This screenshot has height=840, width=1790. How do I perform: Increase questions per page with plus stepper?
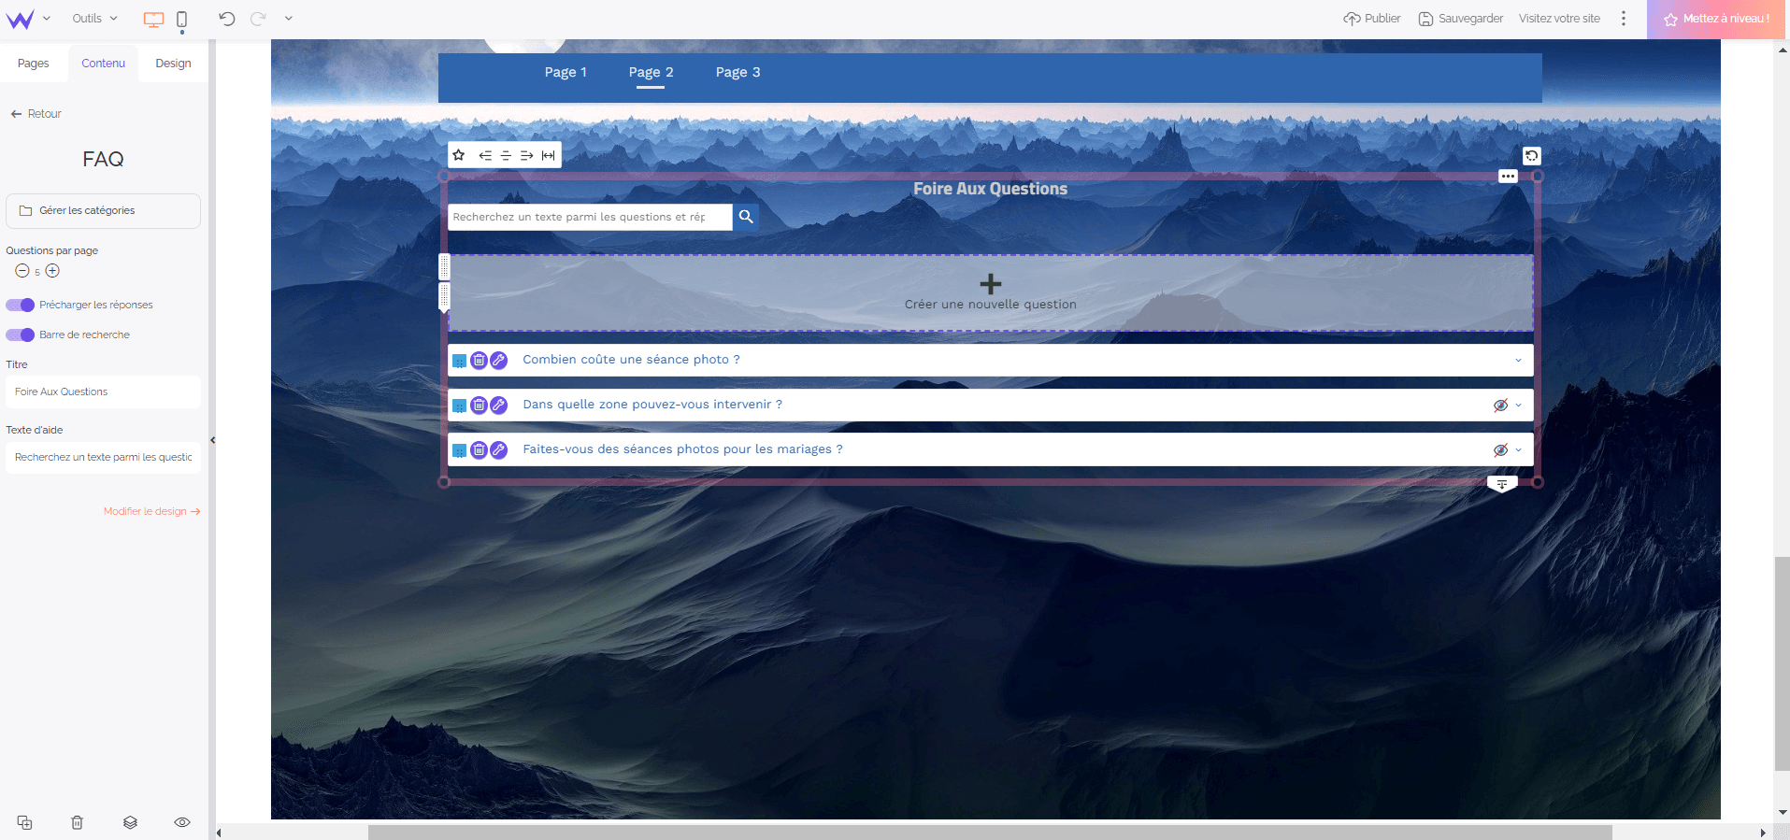tap(53, 271)
